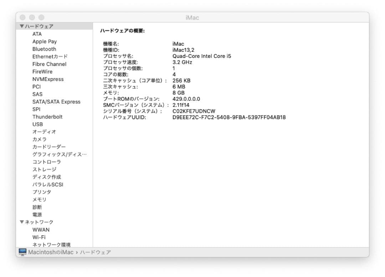385x277 pixels.
Task: Click the ハードウェアの概要 heading
Action: coord(122,31)
